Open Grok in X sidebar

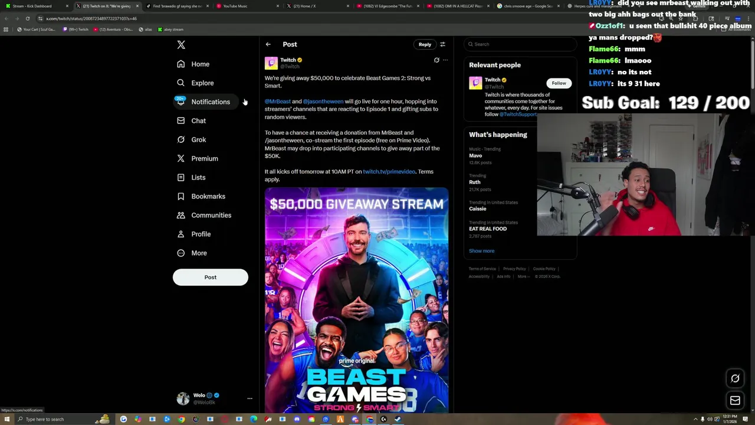coord(191,139)
